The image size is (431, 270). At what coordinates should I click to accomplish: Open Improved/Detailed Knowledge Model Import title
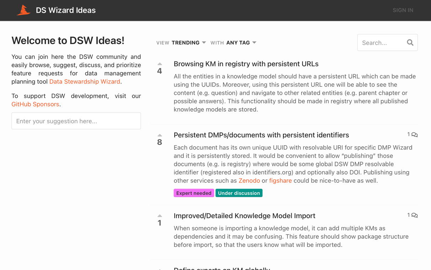pyautogui.click(x=244, y=216)
